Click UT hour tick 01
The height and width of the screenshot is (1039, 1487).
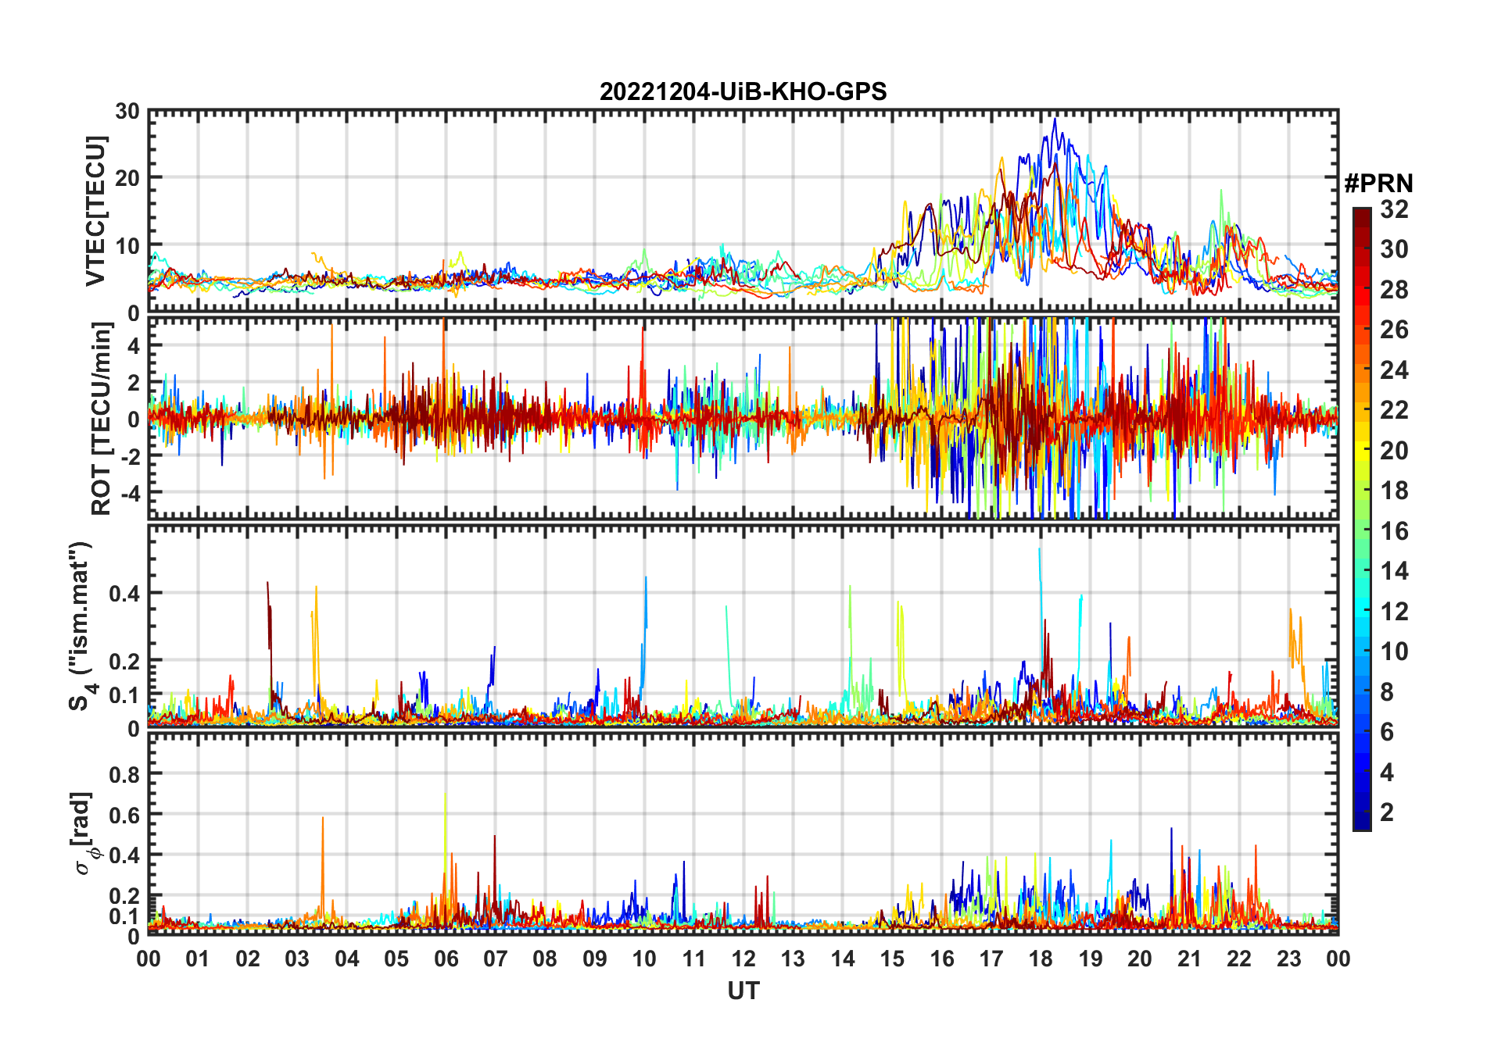point(198,959)
